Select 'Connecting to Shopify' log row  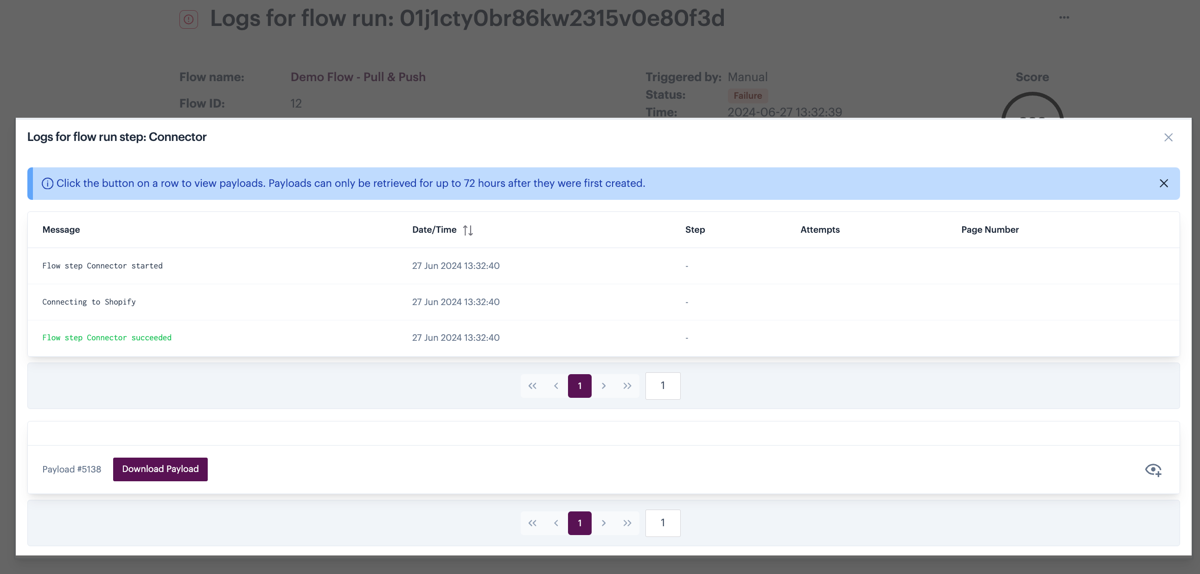(603, 302)
